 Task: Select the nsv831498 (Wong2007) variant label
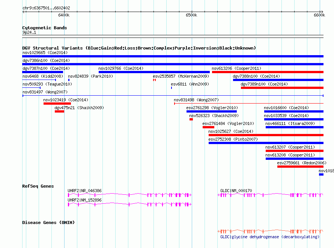pos(196,100)
